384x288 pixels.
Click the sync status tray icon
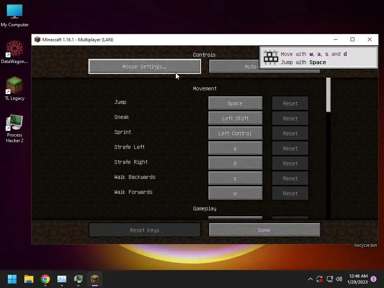(x=319, y=279)
